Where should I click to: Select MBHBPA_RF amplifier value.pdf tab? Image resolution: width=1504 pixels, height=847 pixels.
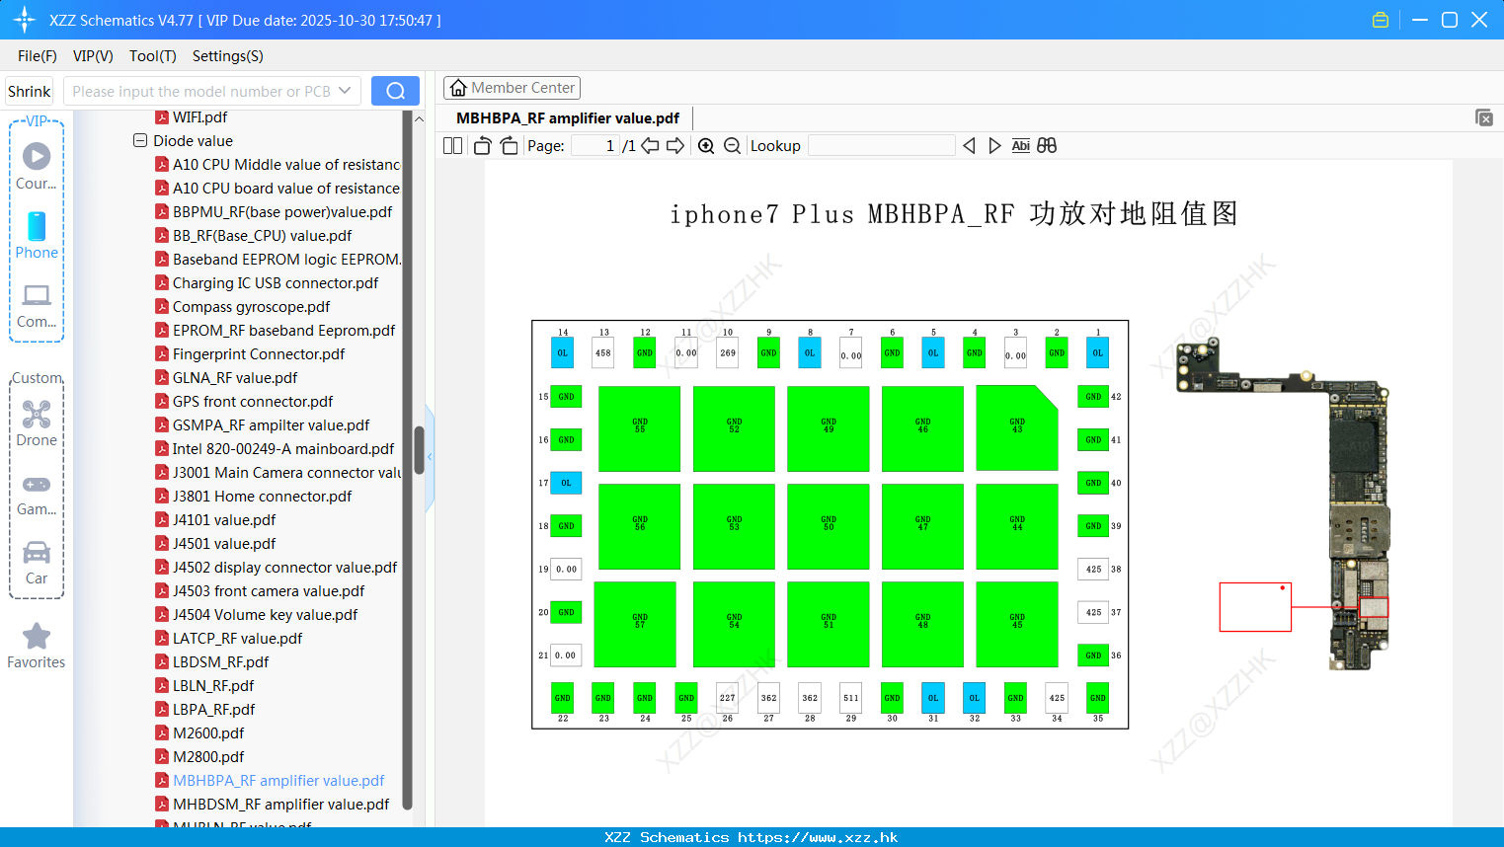click(x=568, y=118)
